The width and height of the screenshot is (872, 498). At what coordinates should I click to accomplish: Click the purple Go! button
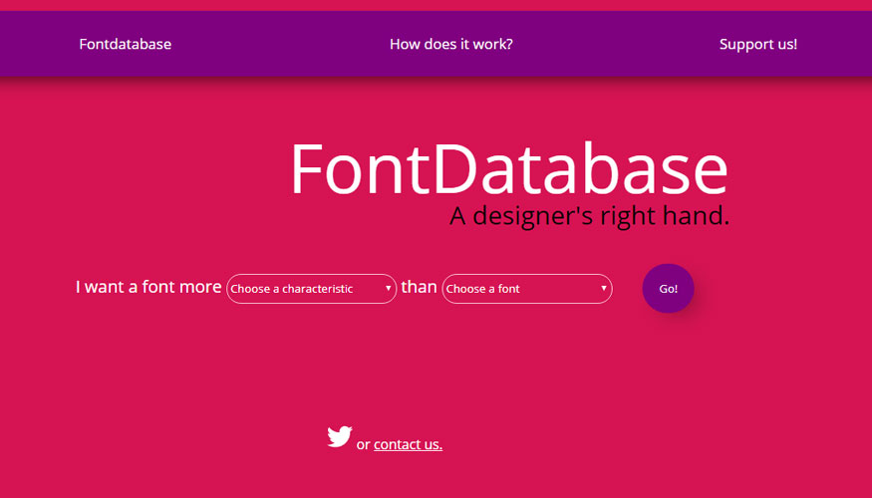(668, 289)
